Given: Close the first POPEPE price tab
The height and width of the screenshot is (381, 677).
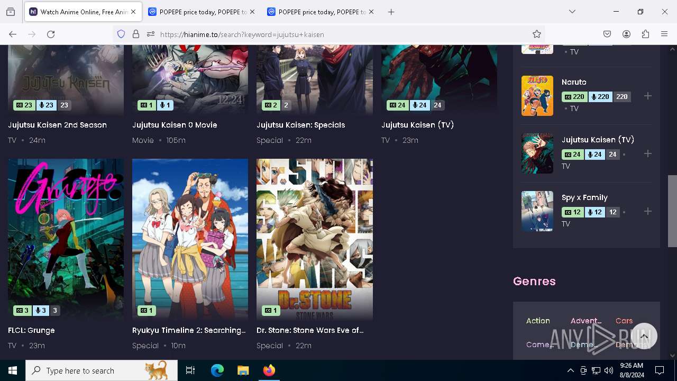Looking at the screenshot, I should (252, 12).
